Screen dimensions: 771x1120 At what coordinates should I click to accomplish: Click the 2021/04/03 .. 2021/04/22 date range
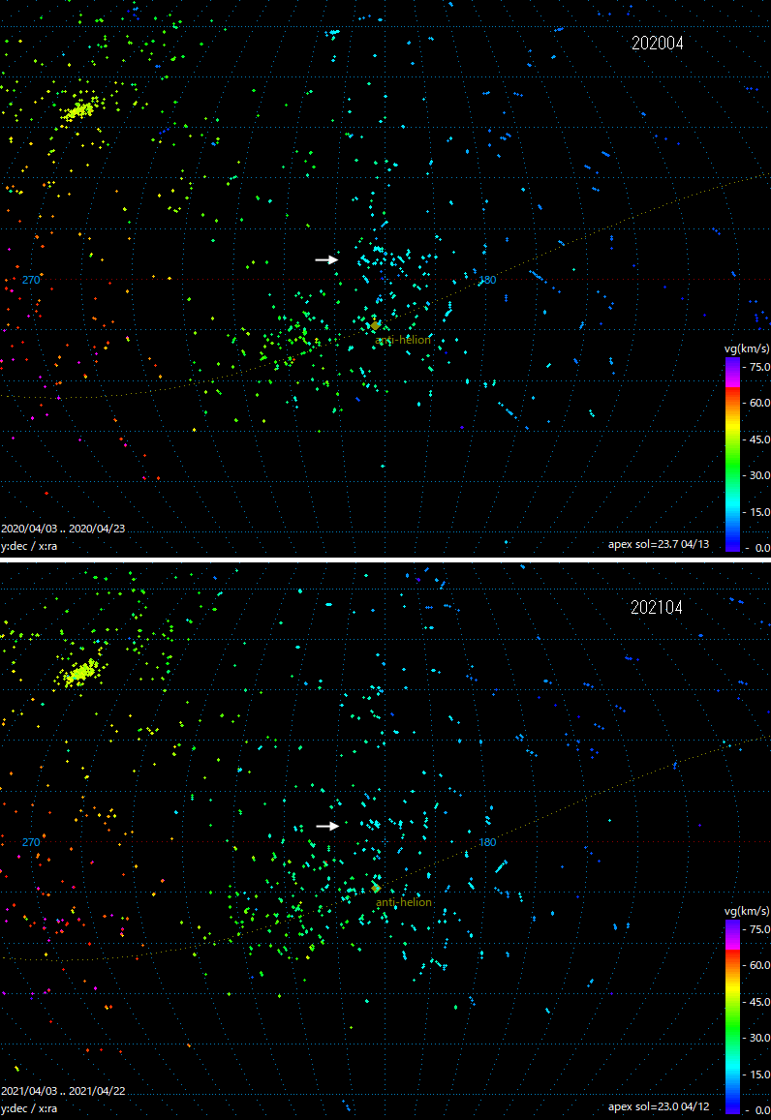coord(63,1091)
